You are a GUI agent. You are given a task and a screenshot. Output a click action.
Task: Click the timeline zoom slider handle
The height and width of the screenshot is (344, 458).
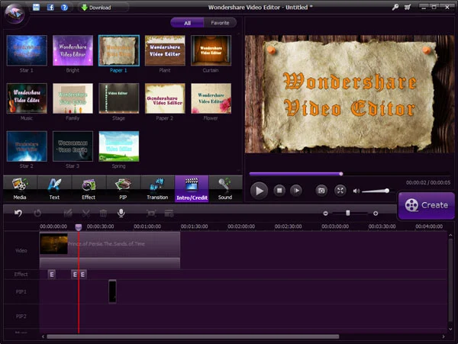(348, 214)
